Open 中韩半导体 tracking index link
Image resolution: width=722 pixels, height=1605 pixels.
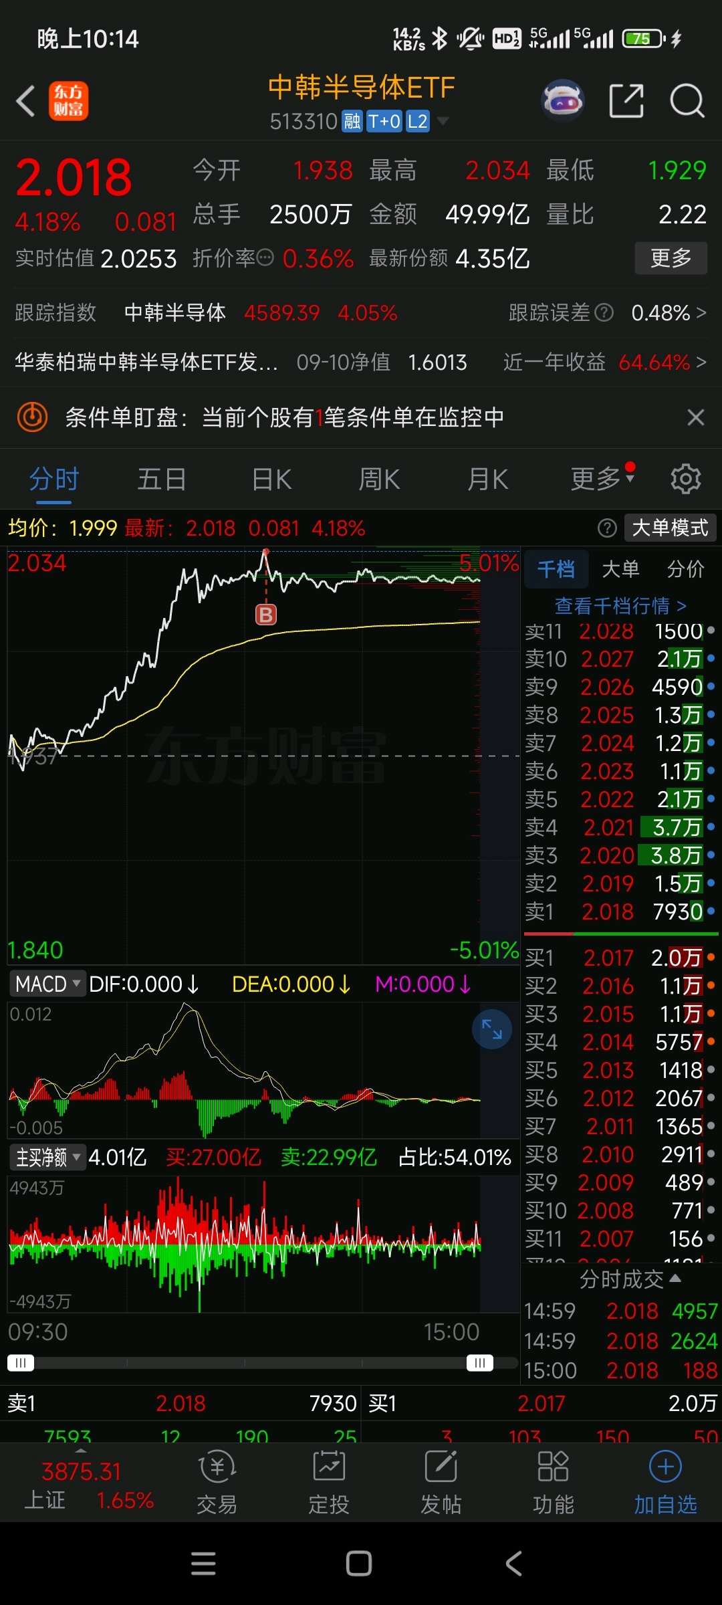coord(175,312)
